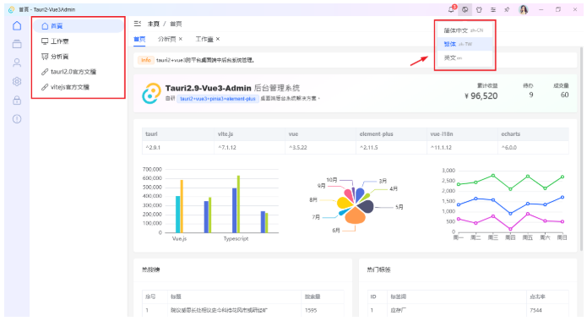Click the Vue.js cyan bar in chart

tap(178, 215)
